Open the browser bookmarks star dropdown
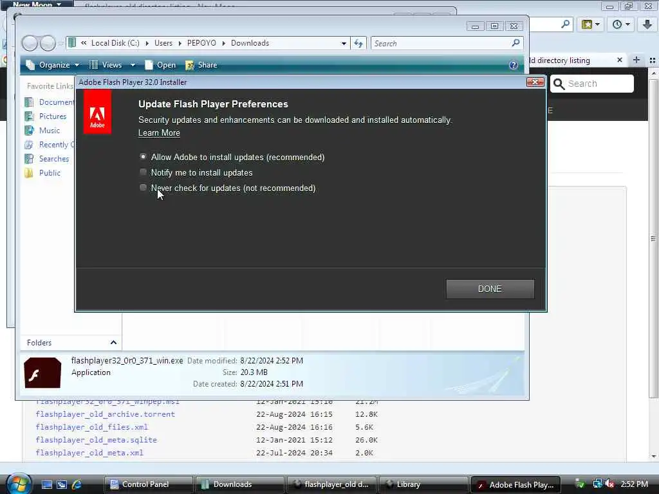The image size is (659, 494). click(x=591, y=24)
